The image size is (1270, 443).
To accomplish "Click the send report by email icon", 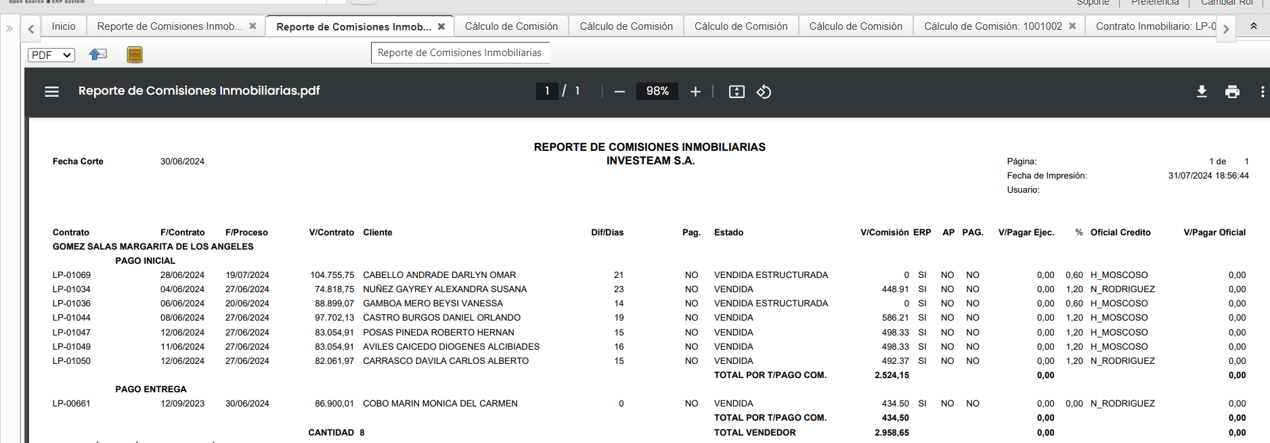I will [98, 55].
